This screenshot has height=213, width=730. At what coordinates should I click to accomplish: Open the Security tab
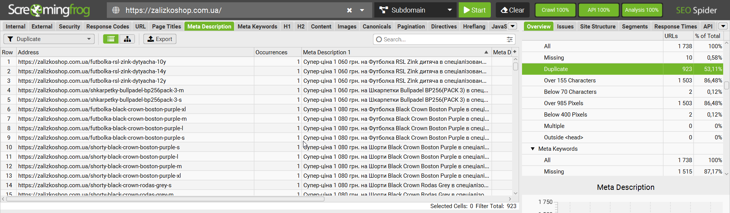[x=70, y=27]
